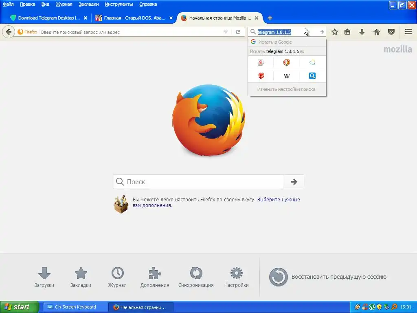417x313 pixels.
Task: Click the orange magnifier tray icon
Action: click(x=394, y=307)
